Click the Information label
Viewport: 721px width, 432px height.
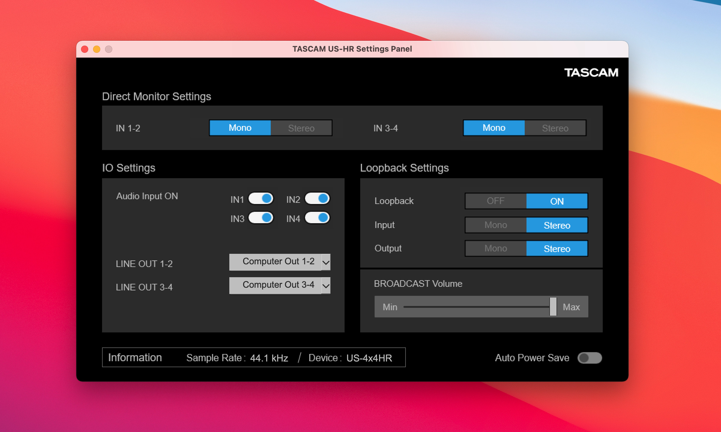pos(135,358)
